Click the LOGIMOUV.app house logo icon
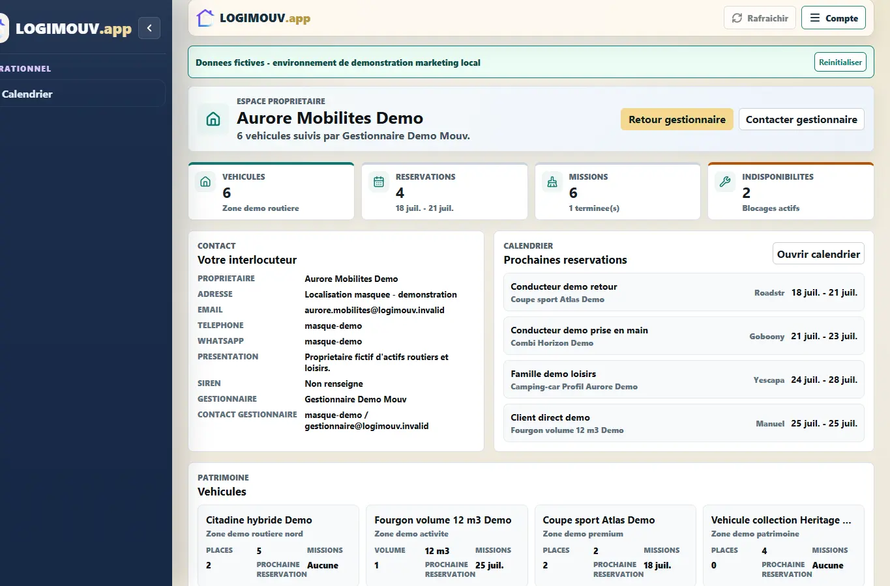 [x=205, y=18]
